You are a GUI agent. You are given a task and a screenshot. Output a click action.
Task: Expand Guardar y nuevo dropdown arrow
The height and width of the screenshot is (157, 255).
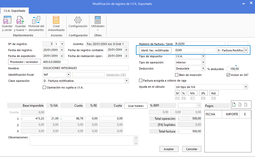26,30
